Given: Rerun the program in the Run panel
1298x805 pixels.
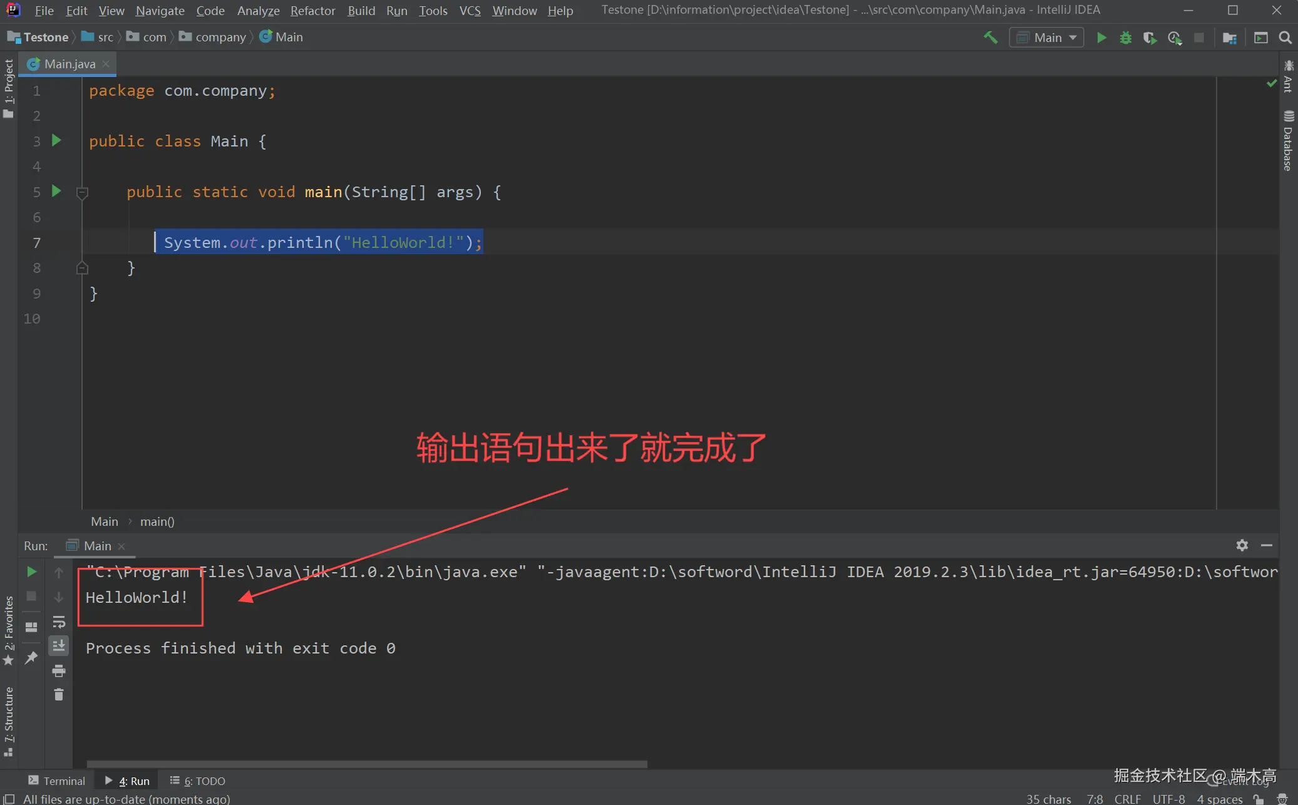Looking at the screenshot, I should coord(31,572).
